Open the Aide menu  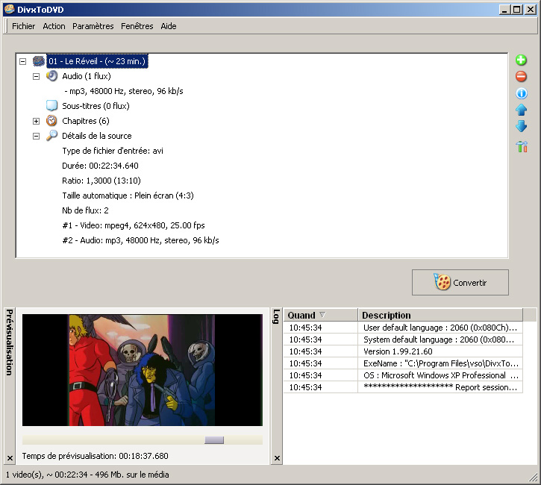click(x=169, y=26)
